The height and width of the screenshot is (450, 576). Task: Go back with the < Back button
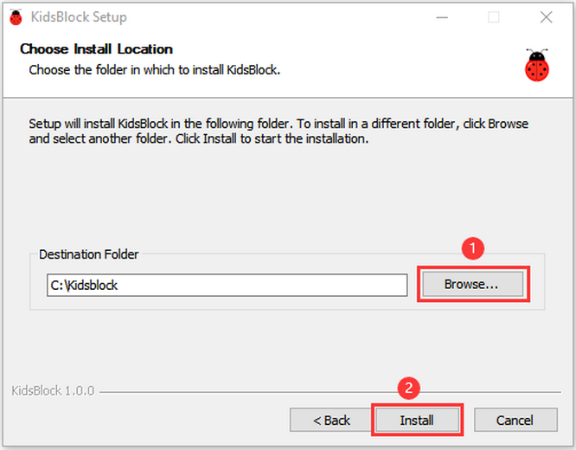[x=331, y=420]
